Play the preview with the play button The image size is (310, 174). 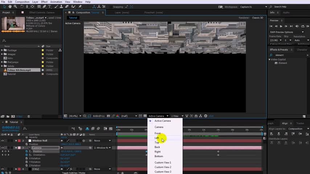coord(281,26)
